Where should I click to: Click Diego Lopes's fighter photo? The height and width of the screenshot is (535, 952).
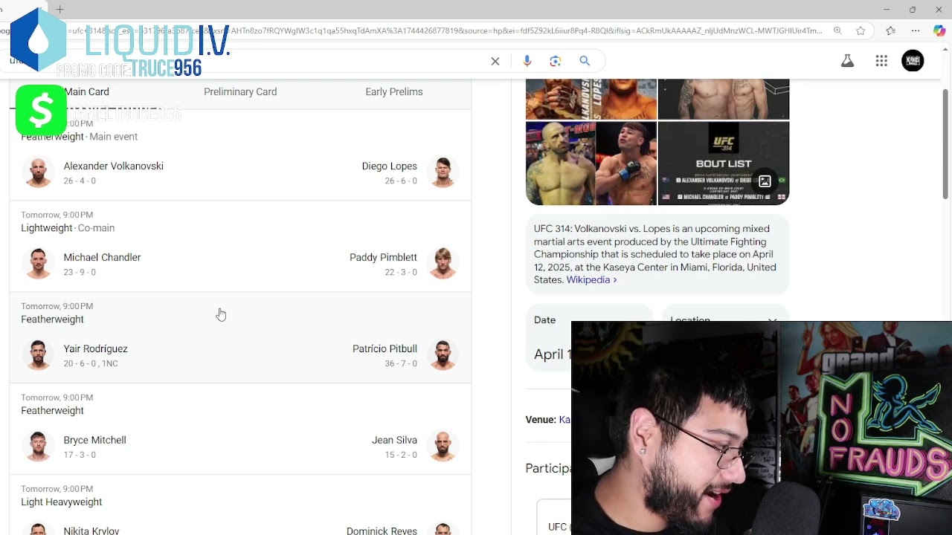443,172
